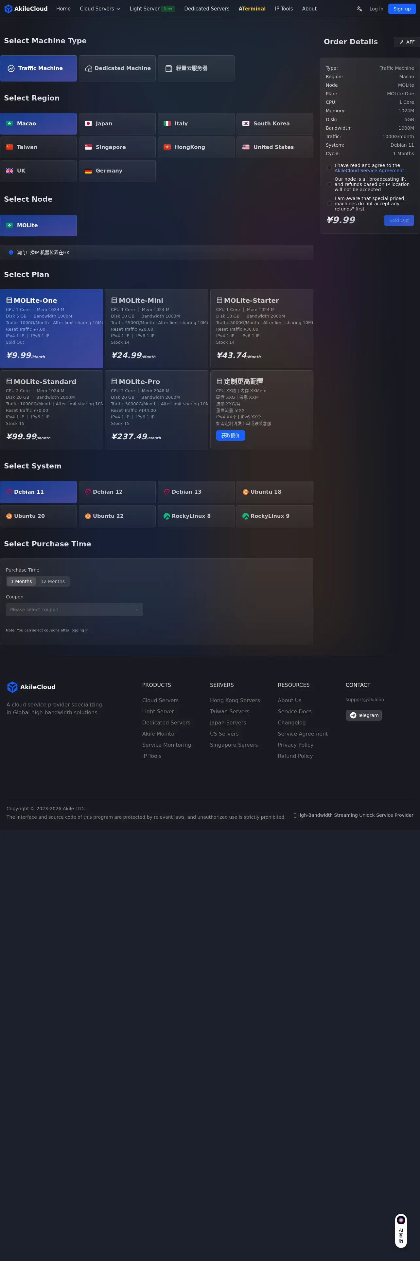This screenshot has width=420, height=1261.
Task: Click the 获取报价 button
Action: tap(230, 436)
